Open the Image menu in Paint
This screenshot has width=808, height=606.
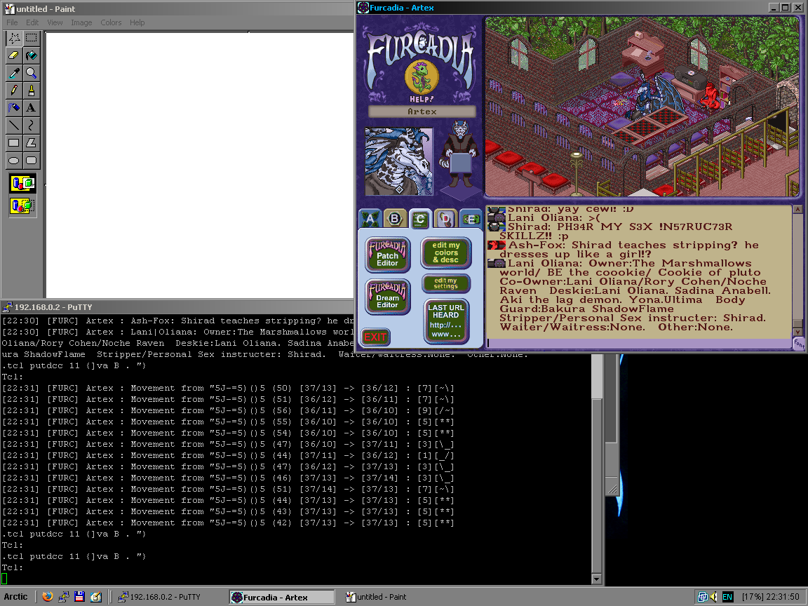point(81,22)
